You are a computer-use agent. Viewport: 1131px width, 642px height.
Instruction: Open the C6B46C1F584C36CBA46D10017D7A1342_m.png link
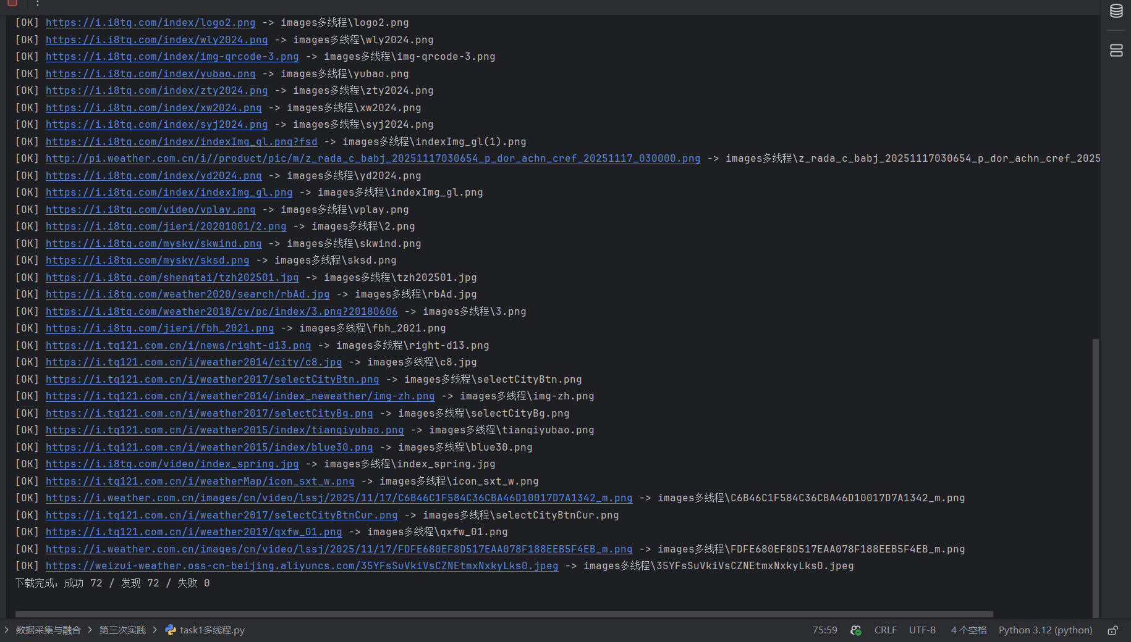point(339,498)
